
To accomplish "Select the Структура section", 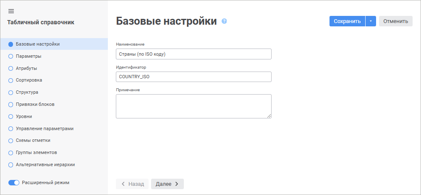I will pyautogui.click(x=27, y=92).
